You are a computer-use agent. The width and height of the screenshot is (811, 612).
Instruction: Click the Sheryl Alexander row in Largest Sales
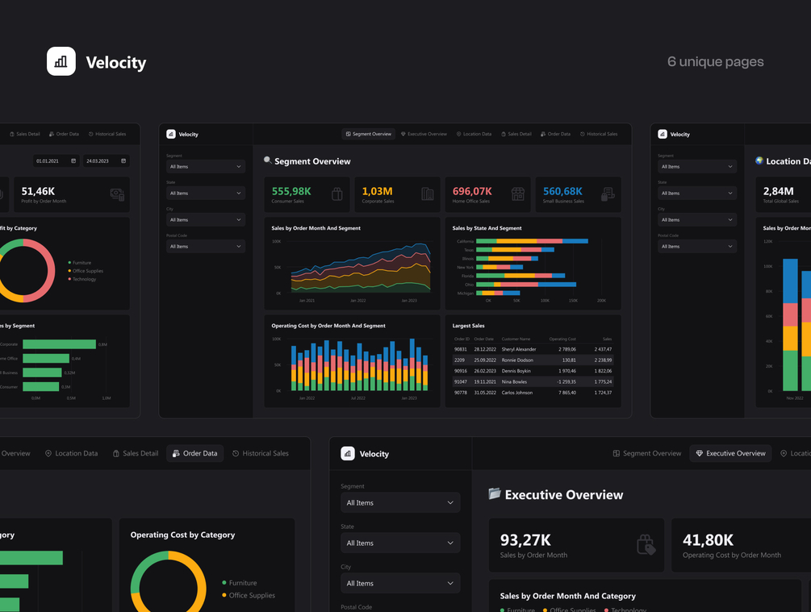coord(533,349)
